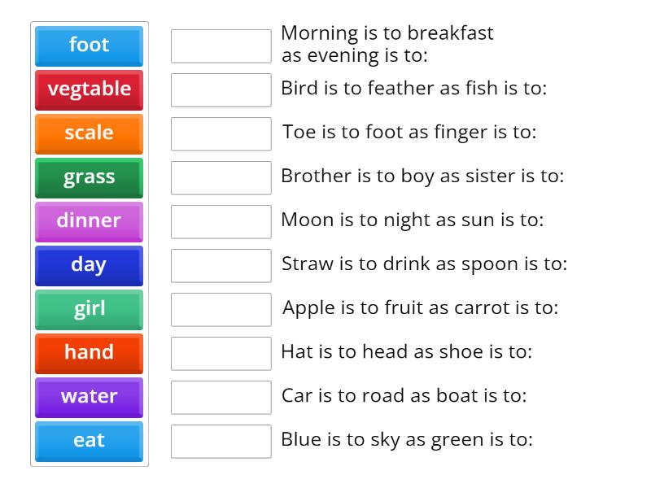Select the blue 'eat' tile
651x488 pixels.
click(x=89, y=441)
